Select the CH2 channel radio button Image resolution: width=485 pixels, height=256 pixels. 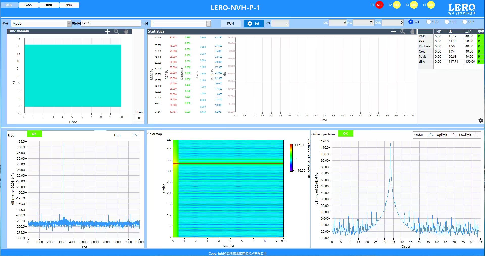tap(429, 22)
